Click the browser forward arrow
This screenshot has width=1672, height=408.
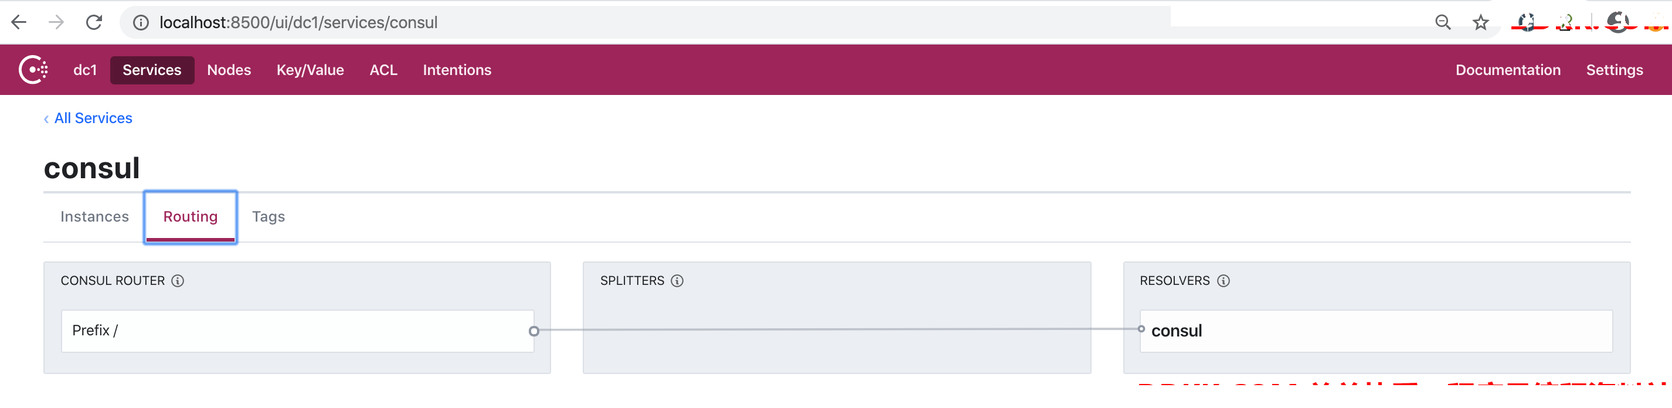pyautogui.click(x=56, y=23)
